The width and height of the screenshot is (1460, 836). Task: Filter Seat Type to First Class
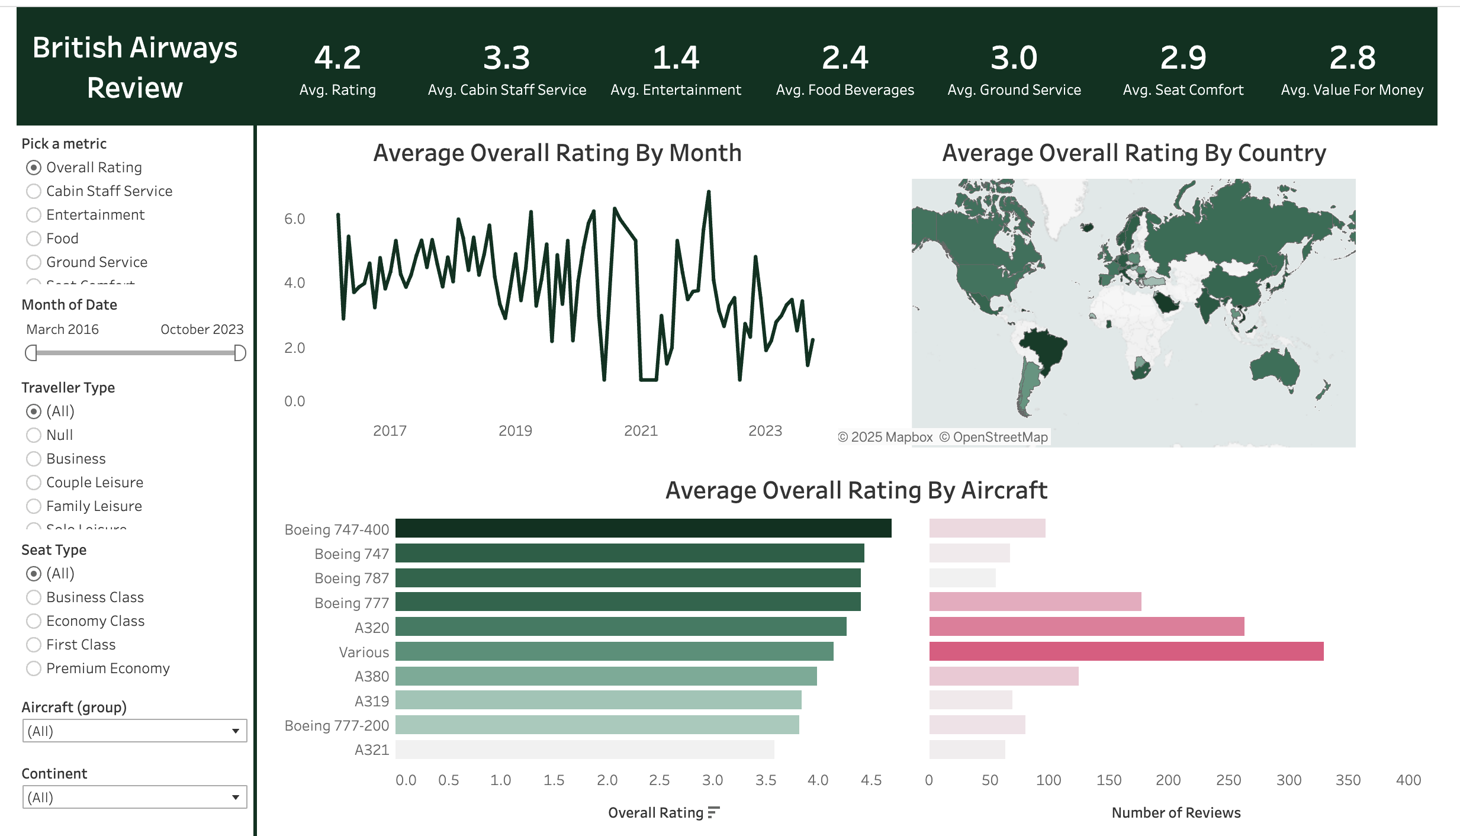pyautogui.click(x=34, y=645)
